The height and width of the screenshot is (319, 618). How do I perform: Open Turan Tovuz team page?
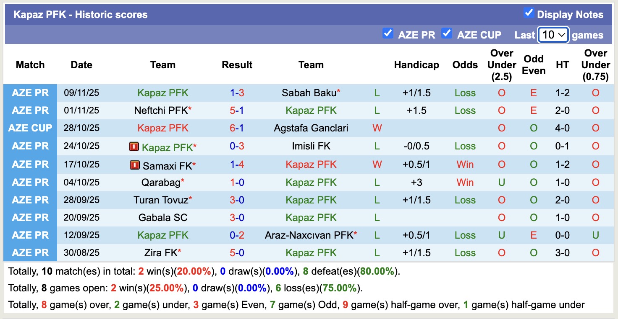click(160, 200)
